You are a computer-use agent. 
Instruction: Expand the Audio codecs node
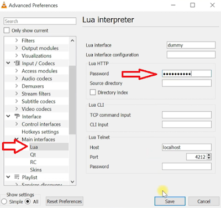(x=17, y=79)
